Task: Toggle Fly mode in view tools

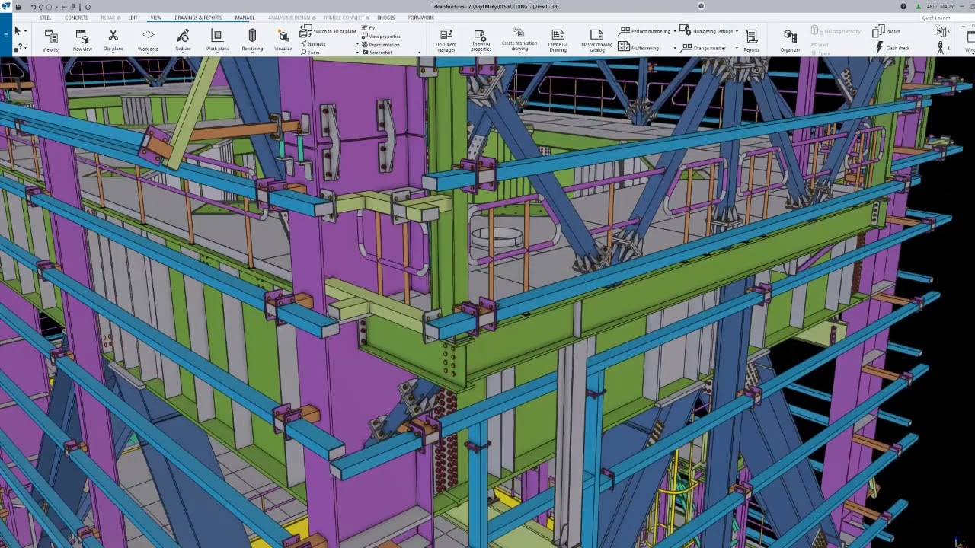Action: (369, 28)
